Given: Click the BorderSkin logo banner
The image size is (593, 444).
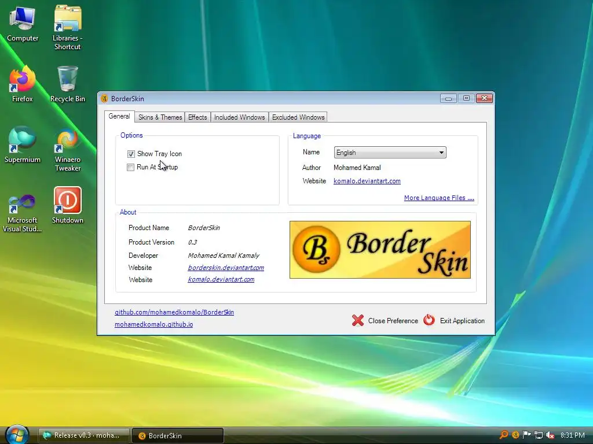Looking at the screenshot, I should 380,250.
